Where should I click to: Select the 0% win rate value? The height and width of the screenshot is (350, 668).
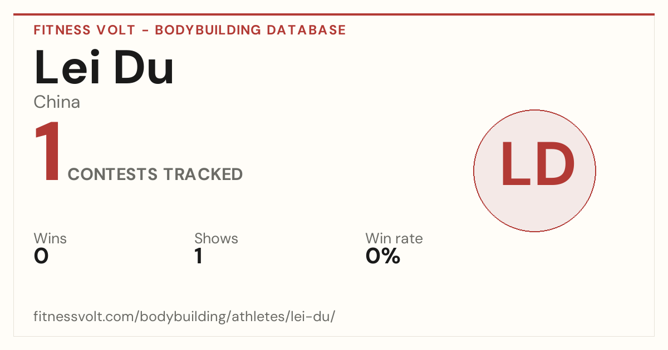[x=383, y=256]
